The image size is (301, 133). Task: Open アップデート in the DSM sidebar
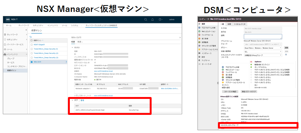click(x=204, y=60)
